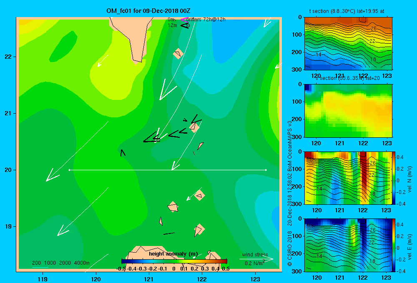417x283 pixels.
Task: Click longitude label 123 under the main map
Action: 255,279
